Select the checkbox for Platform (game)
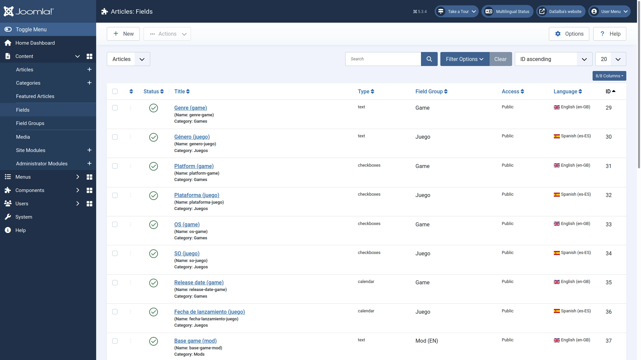The height and width of the screenshot is (360, 641). (x=115, y=166)
